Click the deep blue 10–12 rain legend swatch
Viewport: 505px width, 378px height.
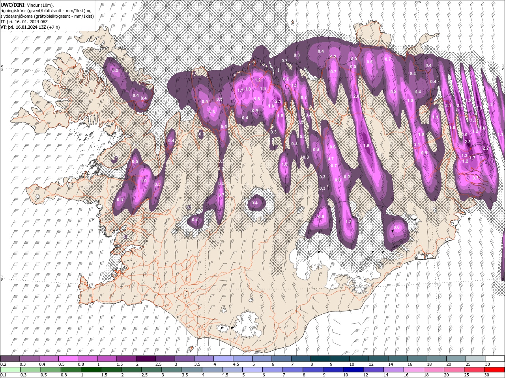click(353, 369)
